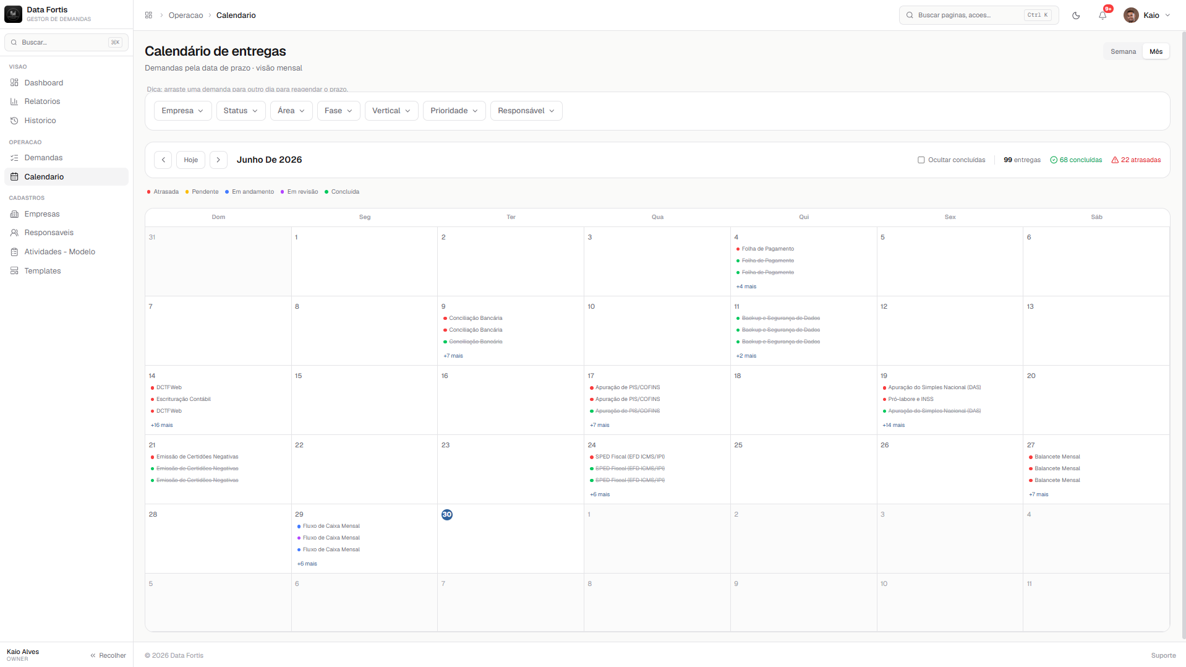Click the yellow Pendente legend dot

tap(187, 192)
